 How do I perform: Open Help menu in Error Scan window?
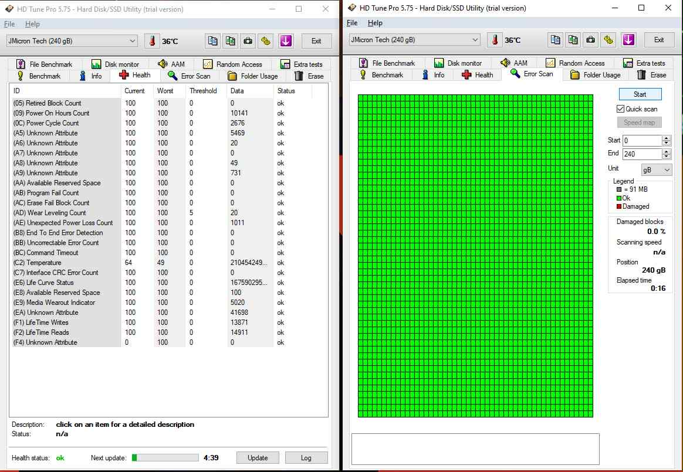(x=375, y=23)
